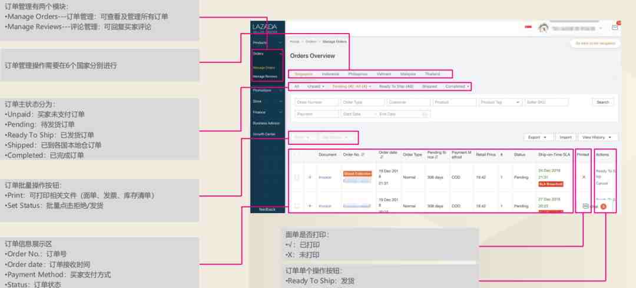Click Home in the breadcrumb
The height and width of the screenshot is (288, 636).
294,42
